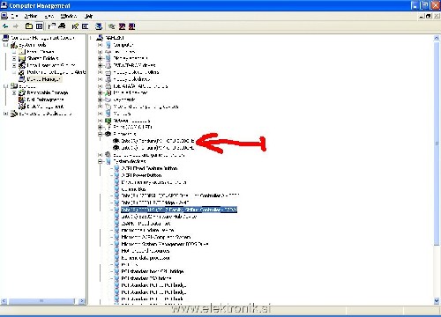Click the printer icon in the toolbar

[x=62, y=26]
